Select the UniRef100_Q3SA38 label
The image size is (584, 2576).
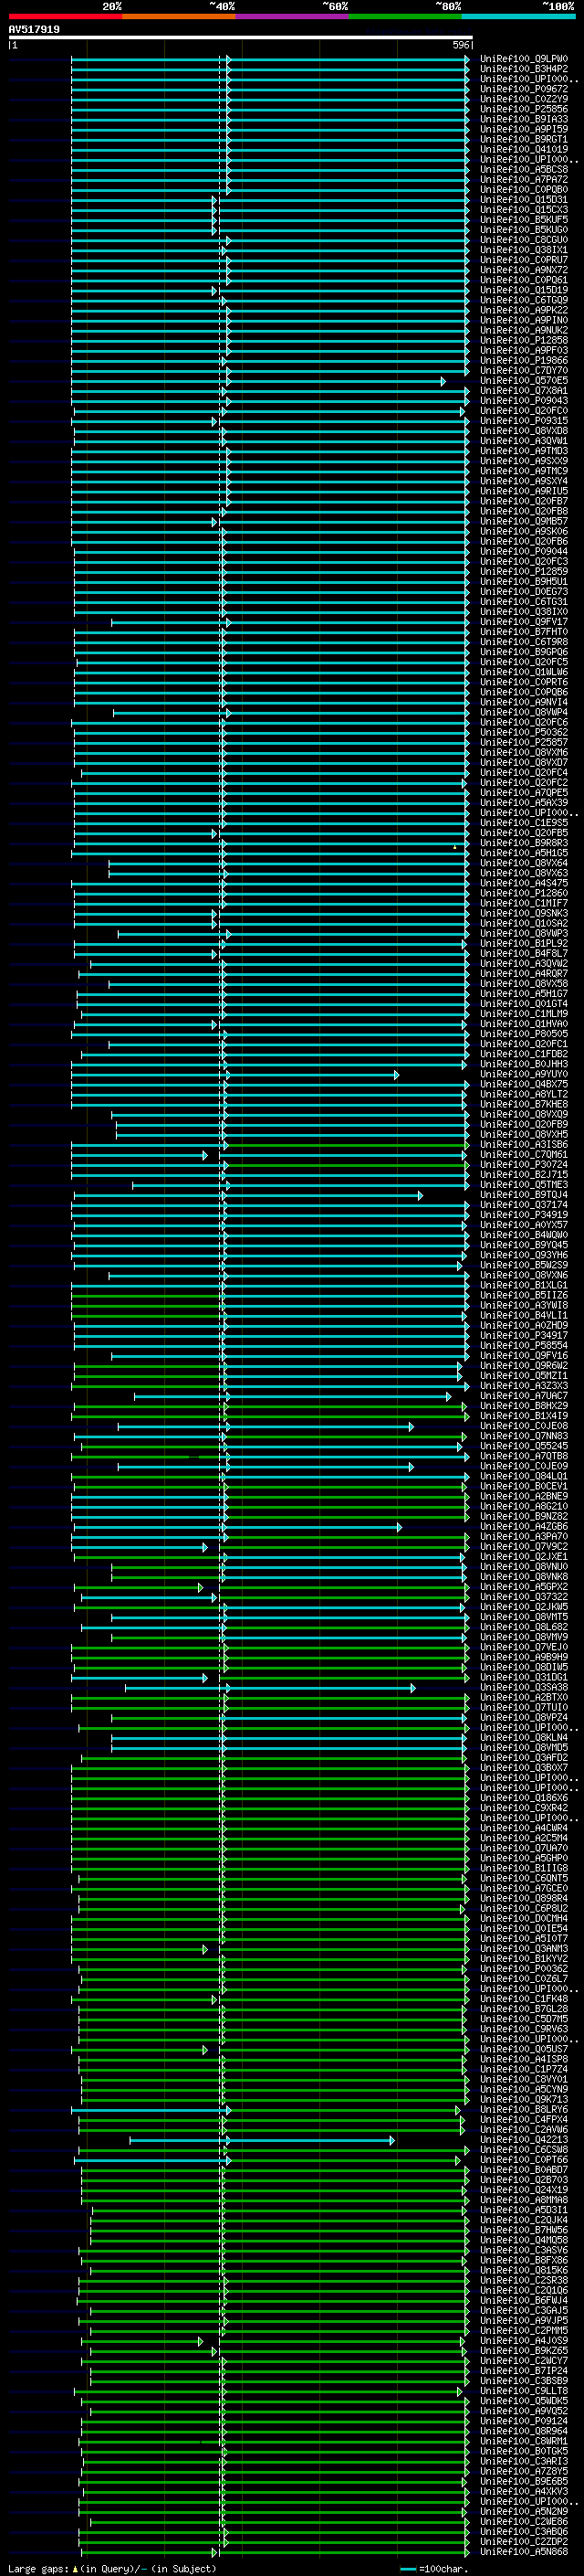point(524,1687)
